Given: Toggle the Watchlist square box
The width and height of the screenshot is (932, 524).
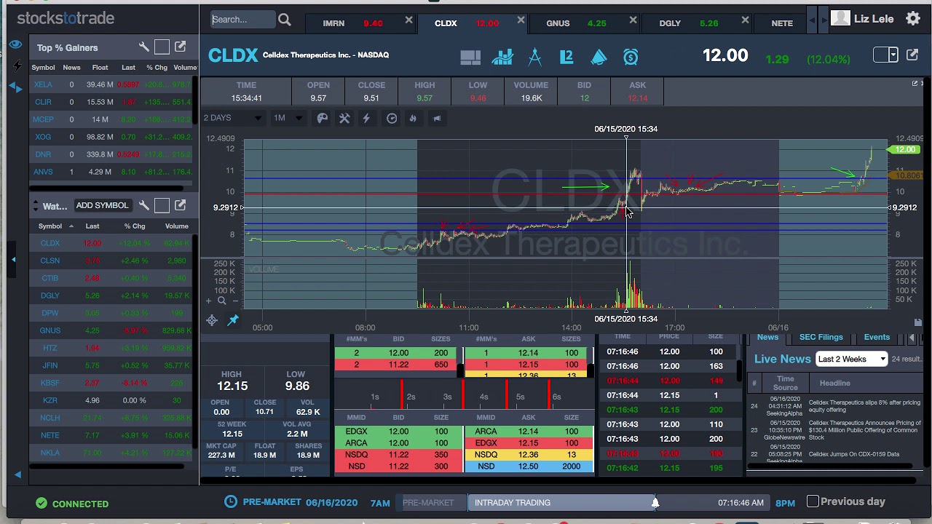Looking at the screenshot, I should click(x=162, y=206).
